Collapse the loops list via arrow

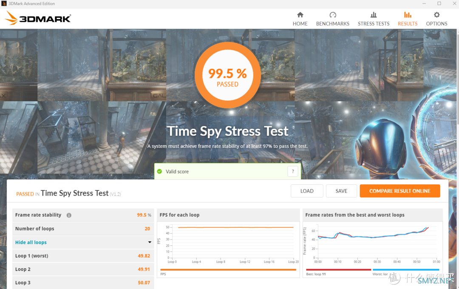[150, 242]
